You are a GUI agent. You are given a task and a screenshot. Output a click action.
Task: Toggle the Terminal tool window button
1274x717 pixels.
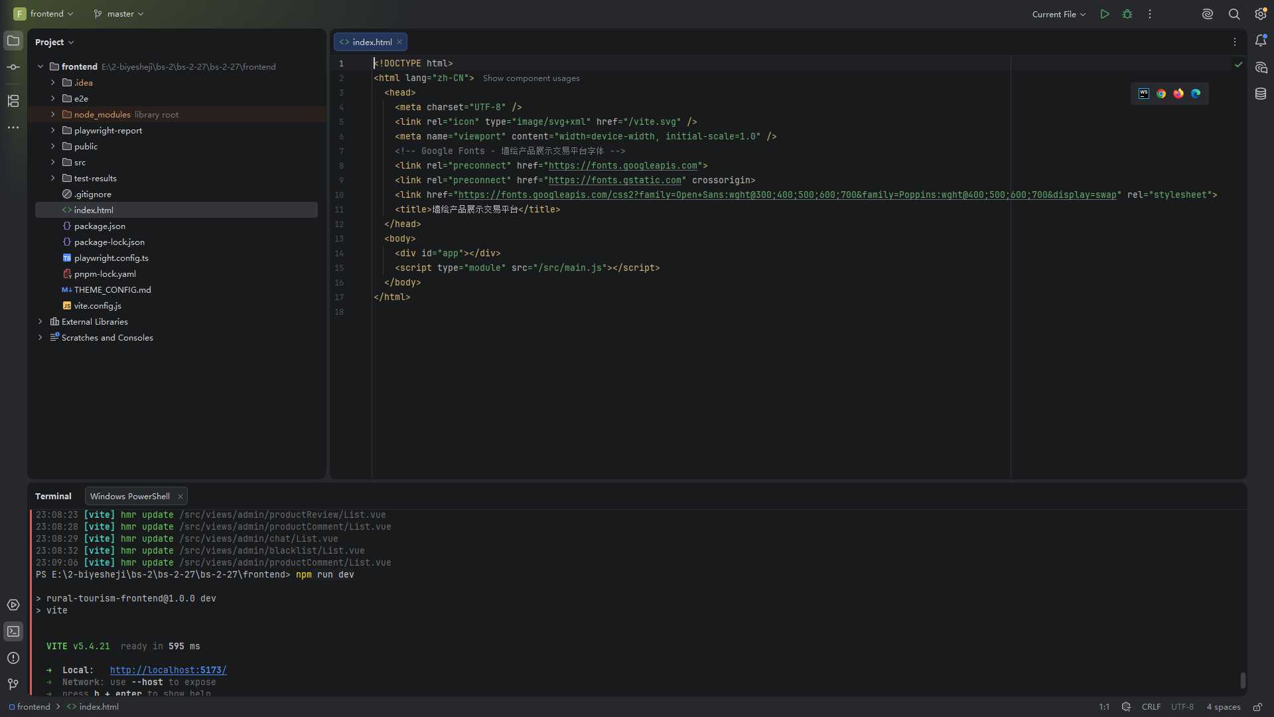coord(13,631)
